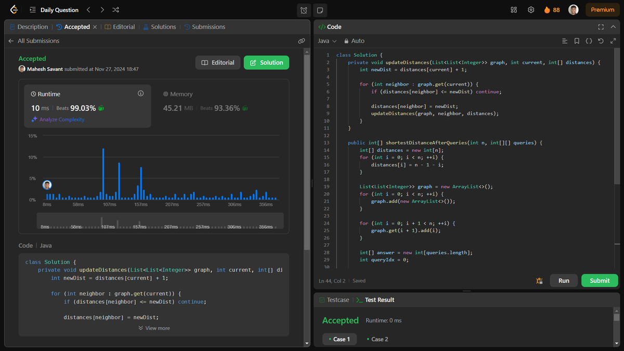The width and height of the screenshot is (624, 351).
Task: Open the user profile avatar
Action: [574, 10]
